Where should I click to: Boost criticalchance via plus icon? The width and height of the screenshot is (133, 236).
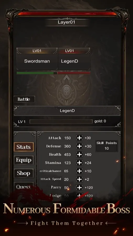click(79, 171)
